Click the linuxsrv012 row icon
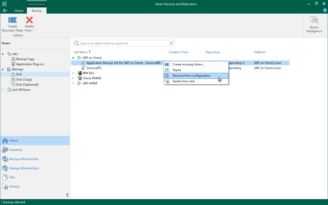This screenshot has width=328, height=205. click(83, 68)
